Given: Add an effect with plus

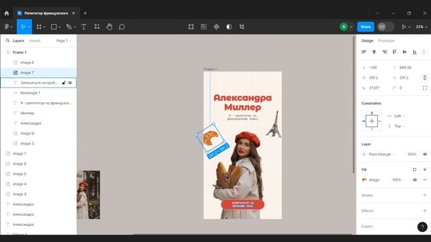Looking at the screenshot, I should click(425, 210).
